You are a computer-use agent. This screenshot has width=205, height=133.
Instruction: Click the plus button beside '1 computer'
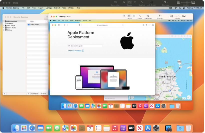[29, 94]
